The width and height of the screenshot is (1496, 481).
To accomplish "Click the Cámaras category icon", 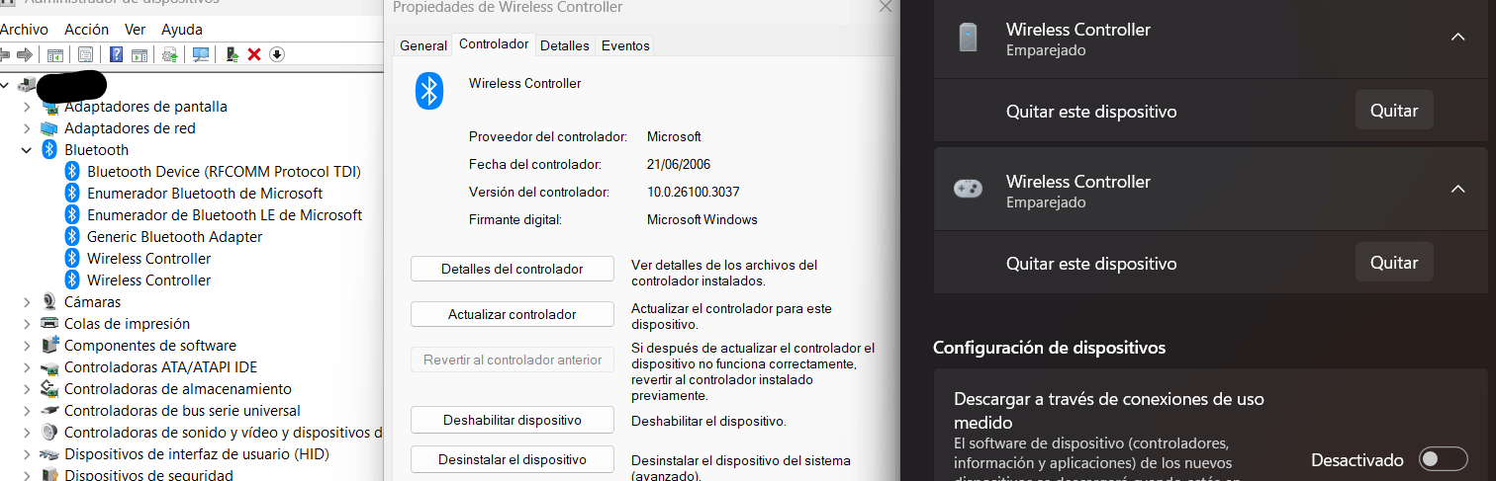I will pos(49,302).
